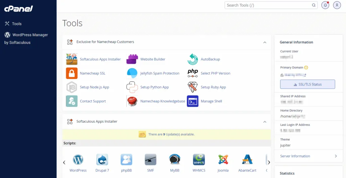Image resolution: width=346 pixels, height=178 pixels.
Task: Open the Website Builder link
Action: (153, 59)
